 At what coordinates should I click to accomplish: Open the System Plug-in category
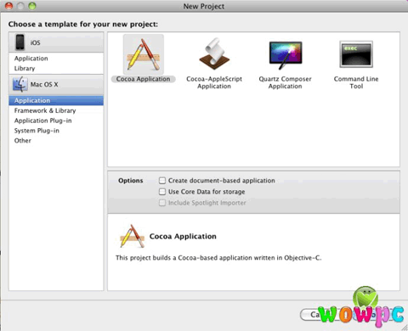click(x=56, y=131)
